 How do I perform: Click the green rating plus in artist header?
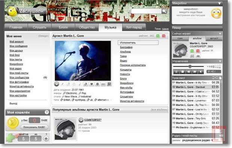(x=158, y=36)
